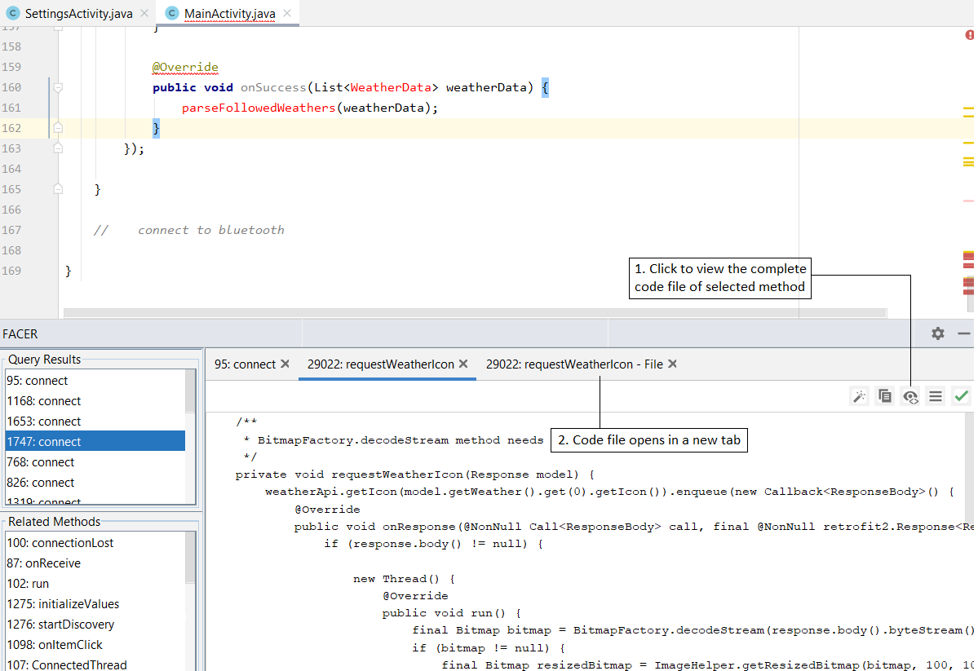Open the '29022: requestWeatherIcon - File' tab
Image resolution: width=978 pixels, height=671 pixels.
[574, 364]
